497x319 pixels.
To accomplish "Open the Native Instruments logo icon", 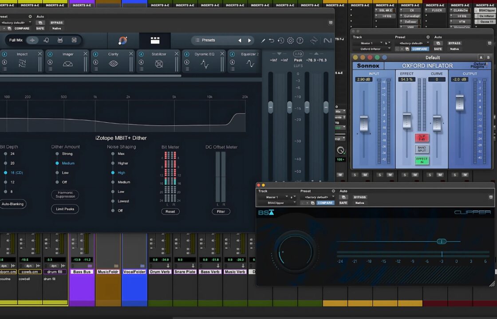I will point(327,40).
